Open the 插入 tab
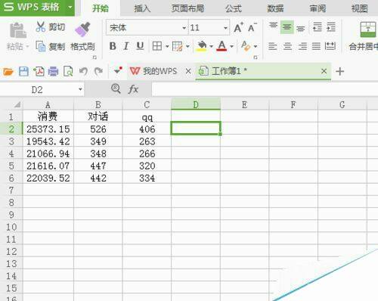This screenshot has height=301, width=378. tap(142, 8)
